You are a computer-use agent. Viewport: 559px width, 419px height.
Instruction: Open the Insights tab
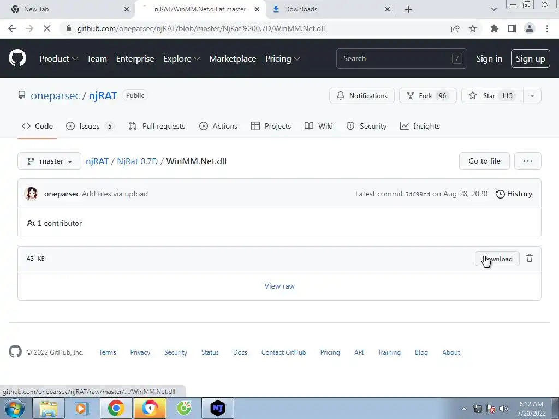[x=420, y=126]
